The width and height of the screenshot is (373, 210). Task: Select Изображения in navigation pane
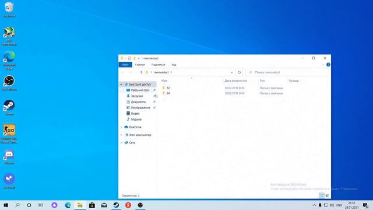coord(140,107)
